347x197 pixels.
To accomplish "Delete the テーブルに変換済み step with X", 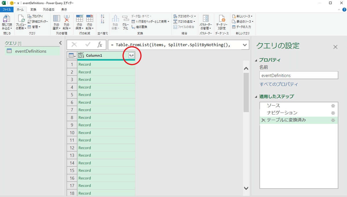I will point(263,120).
